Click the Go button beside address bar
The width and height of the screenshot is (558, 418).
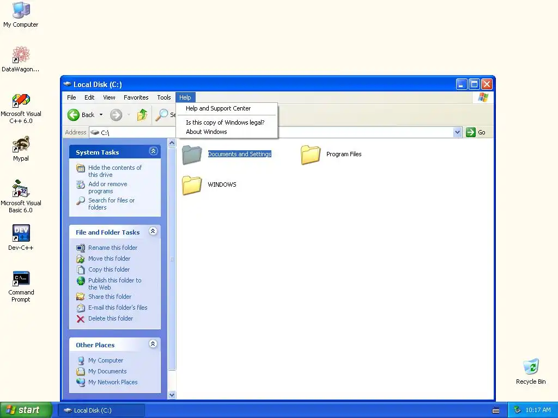(476, 133)
